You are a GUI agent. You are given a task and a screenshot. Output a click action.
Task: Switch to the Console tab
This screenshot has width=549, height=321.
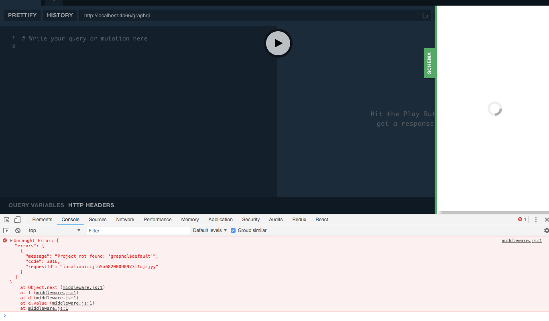click(70, 220)
